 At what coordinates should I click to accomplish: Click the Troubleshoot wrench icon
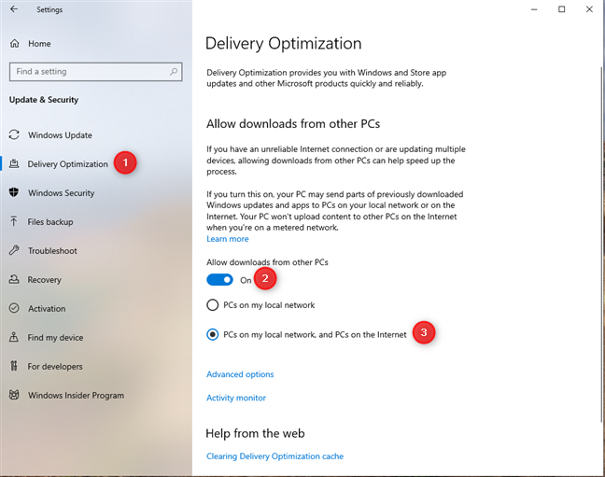(14, 250)
